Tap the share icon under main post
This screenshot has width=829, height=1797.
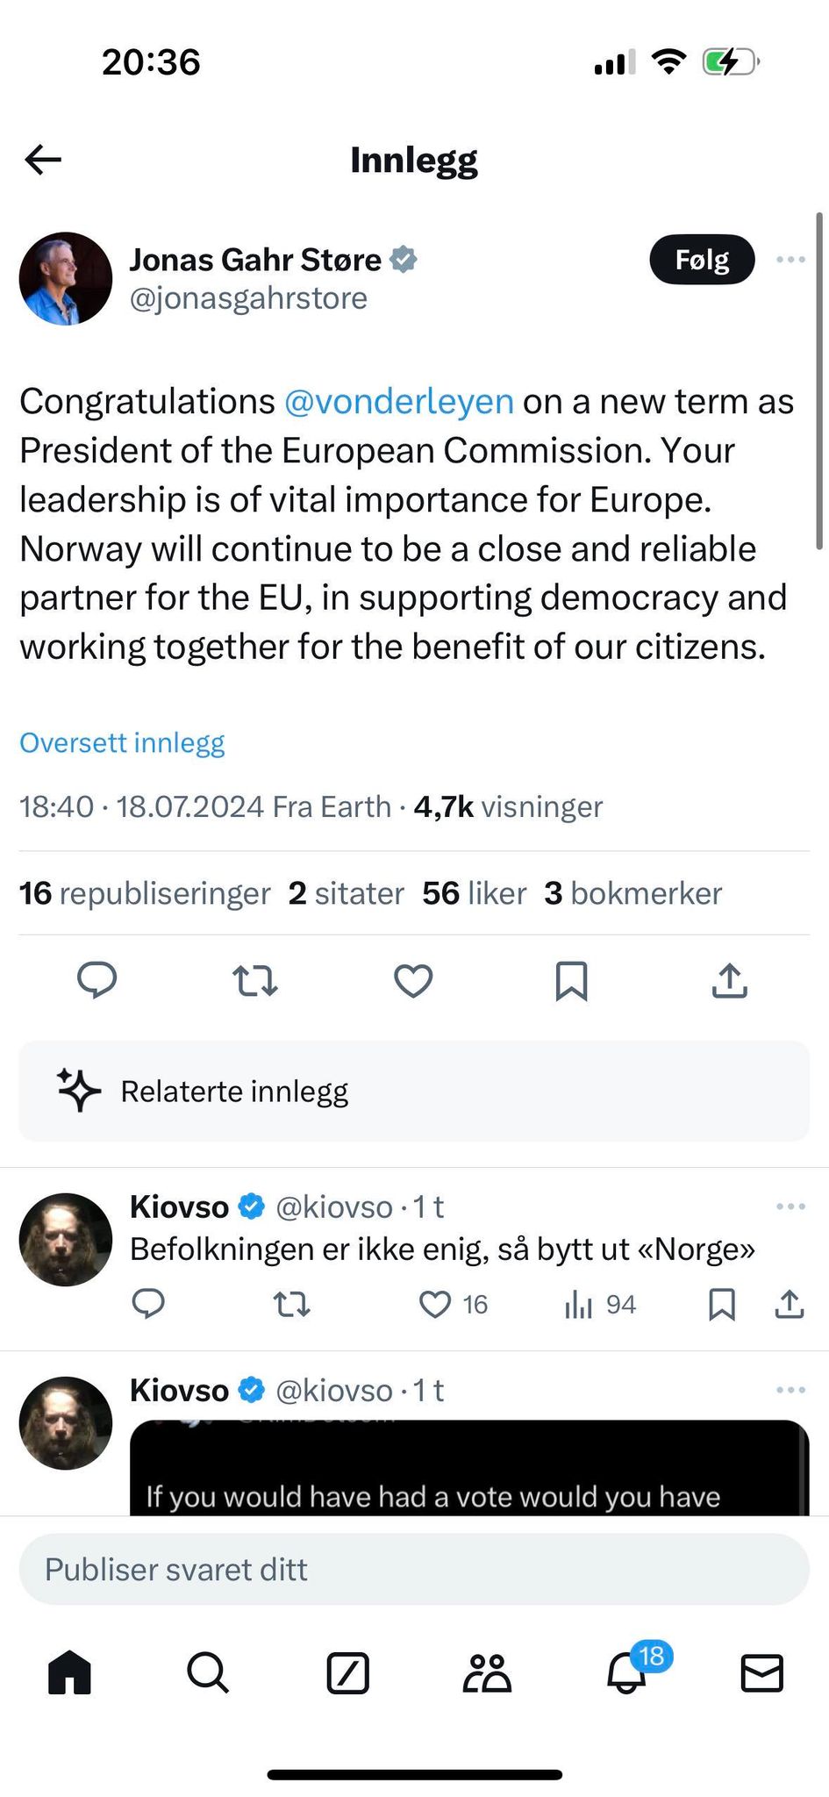tap(729, 980)
